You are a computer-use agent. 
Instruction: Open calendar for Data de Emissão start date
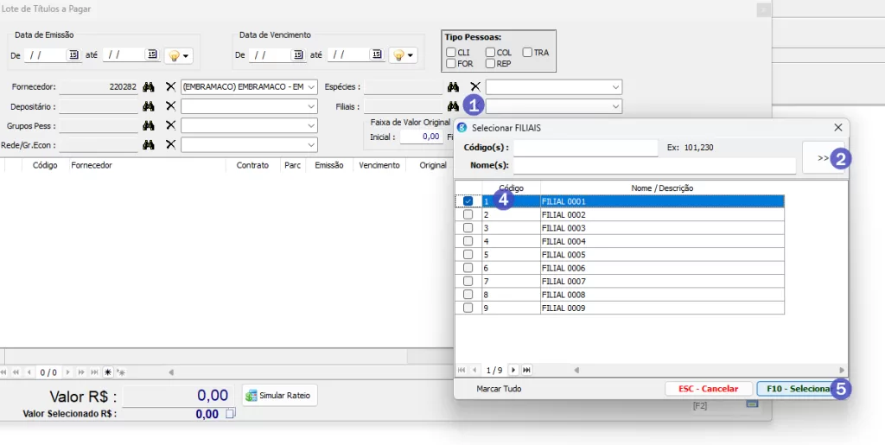tap(73, 54)
